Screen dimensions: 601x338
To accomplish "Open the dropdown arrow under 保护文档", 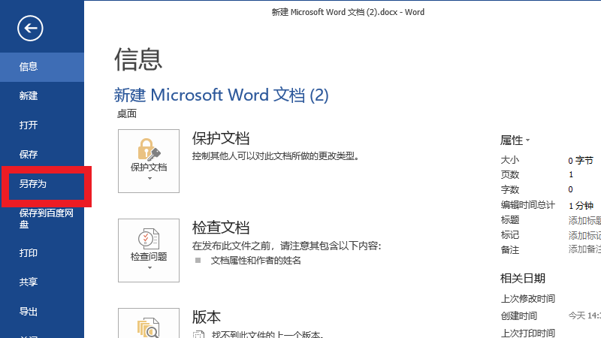I will click(x=149, y=179).
